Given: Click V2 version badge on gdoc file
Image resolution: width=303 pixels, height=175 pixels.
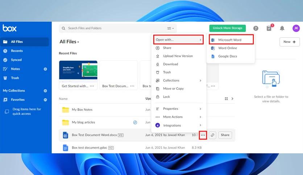Looking at the screenshot, I should tap(111, 148).
